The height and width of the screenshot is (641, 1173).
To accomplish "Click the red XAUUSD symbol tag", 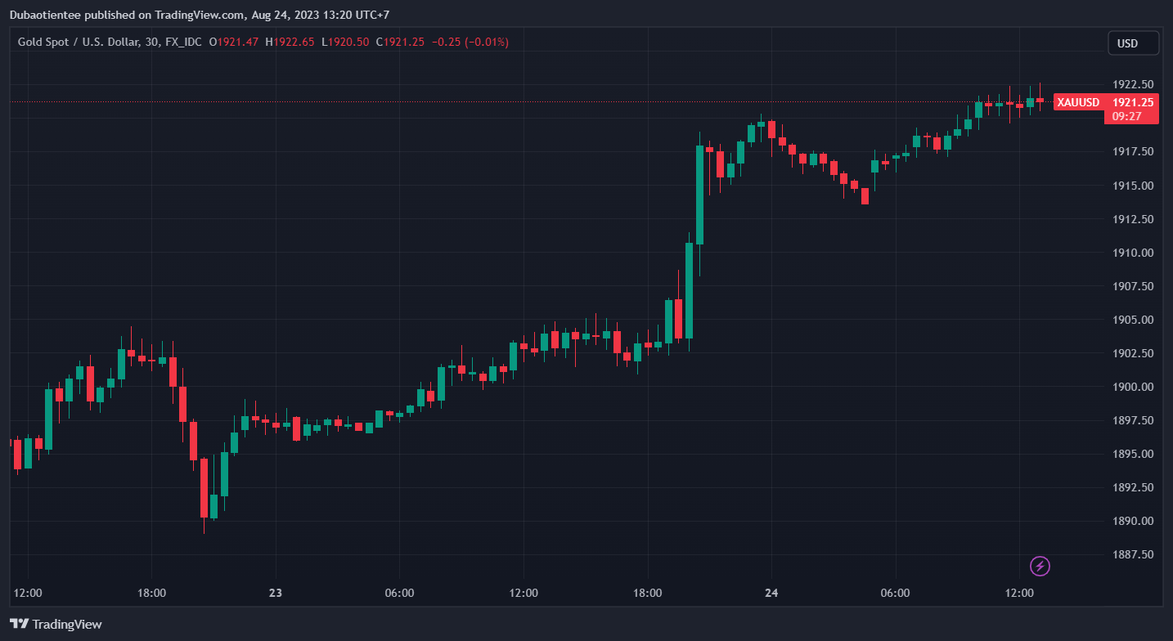I will (x=1077, y=102).
